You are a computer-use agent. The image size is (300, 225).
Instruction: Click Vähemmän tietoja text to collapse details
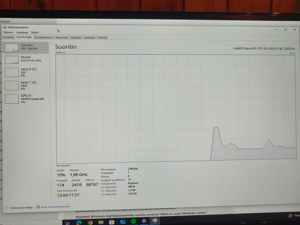[21, 207]
